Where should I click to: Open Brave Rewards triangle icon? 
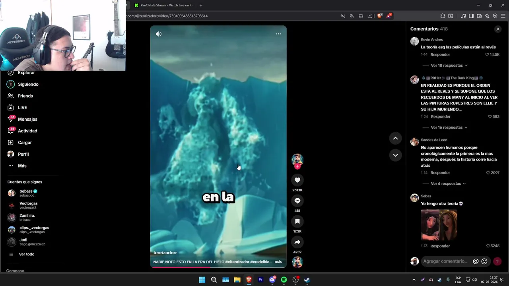pos(389,16)
